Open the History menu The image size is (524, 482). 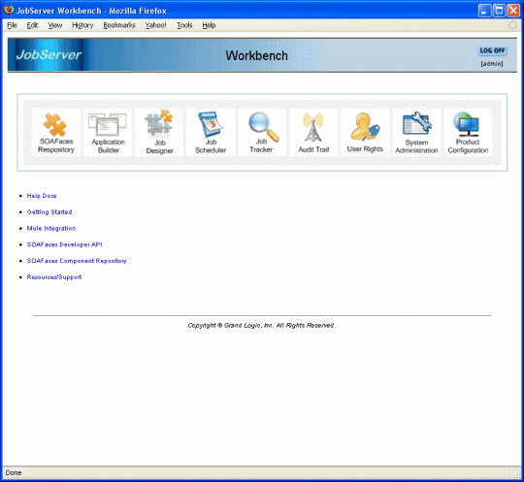(x=82, y=25)
